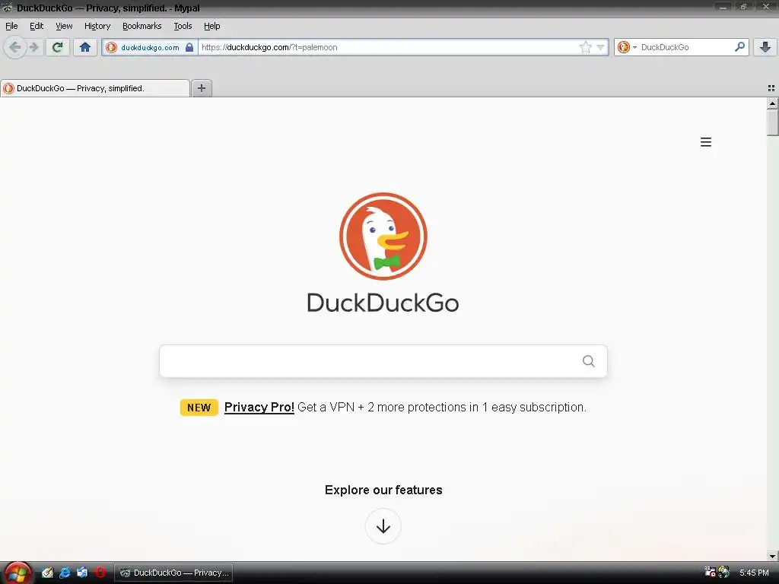Click the search magnifier inside search field
Image resolution: width=779 pixels, height=584 pixels.
tap(588, 361)
